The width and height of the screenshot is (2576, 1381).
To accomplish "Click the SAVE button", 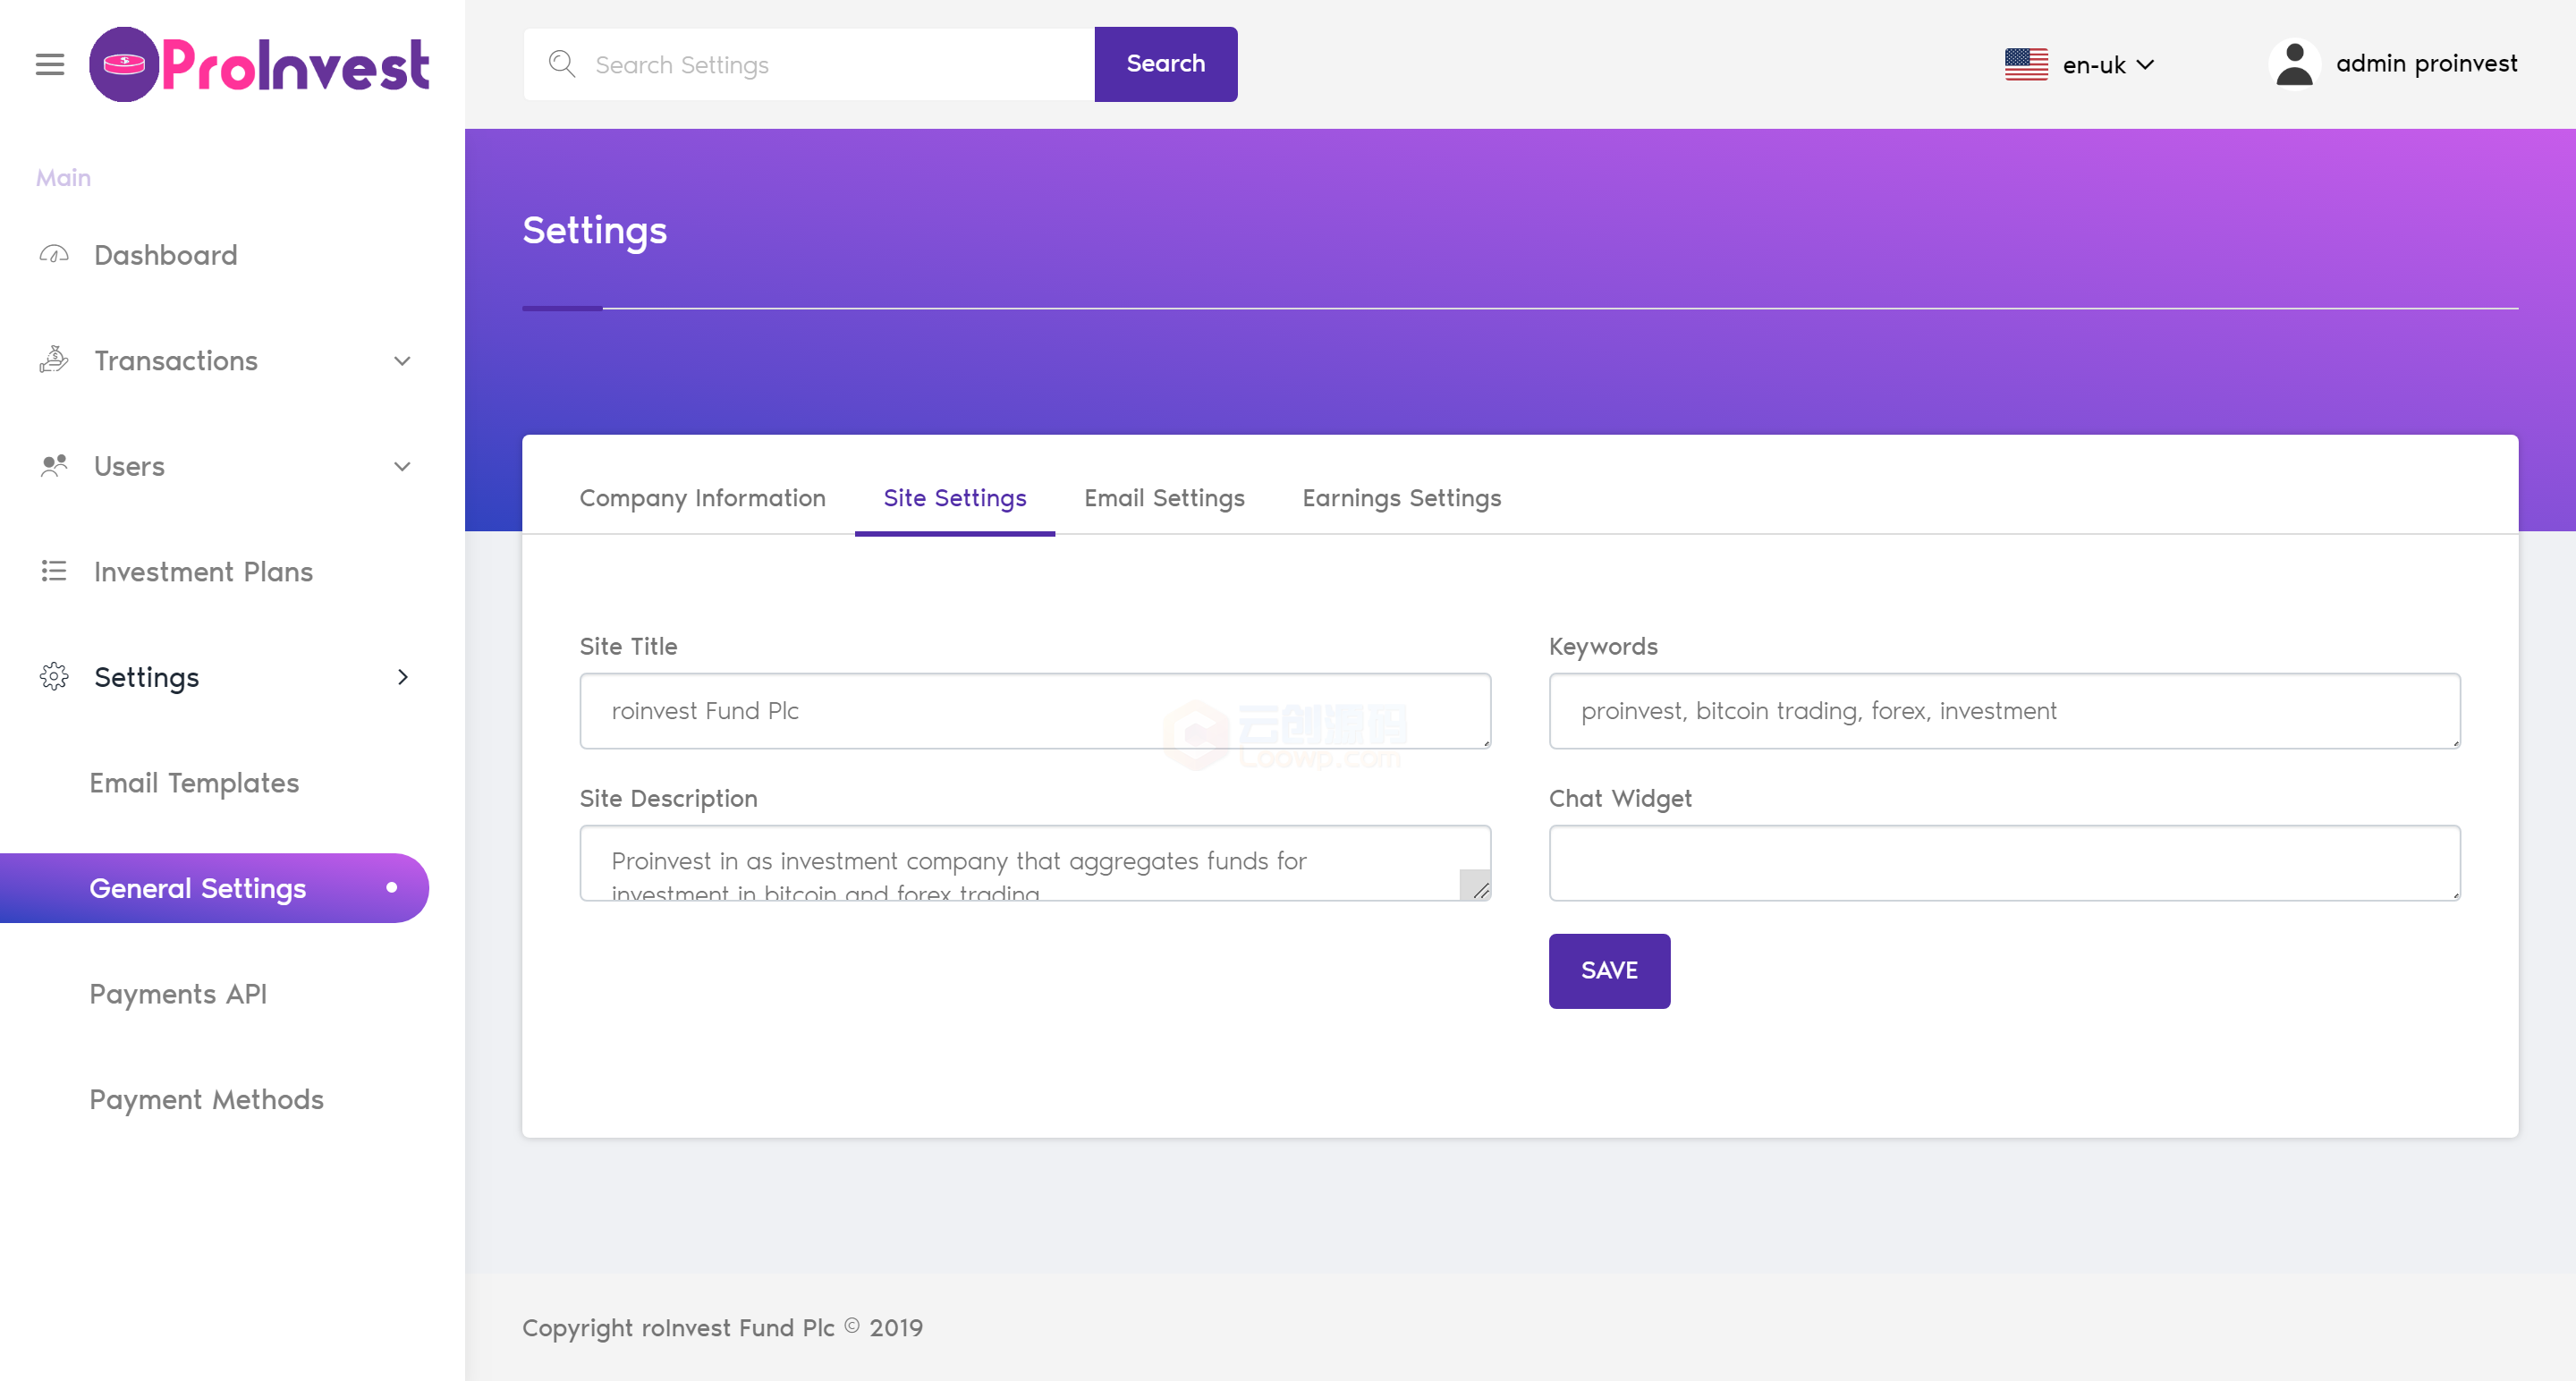I will (1609, 971).
